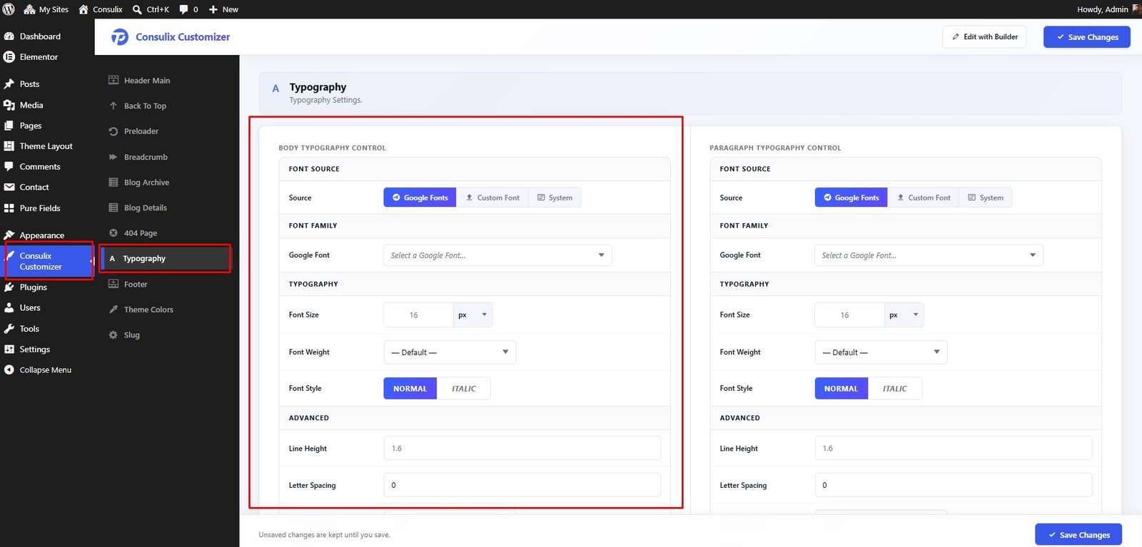Screen dimensions: 1142x547
Task: Select the Typography customizer section
Action: [165, 259]
